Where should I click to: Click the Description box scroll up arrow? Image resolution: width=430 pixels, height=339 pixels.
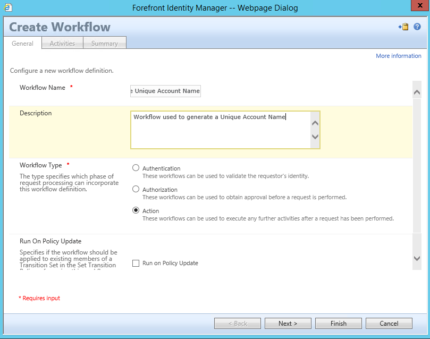pos(315,123)
